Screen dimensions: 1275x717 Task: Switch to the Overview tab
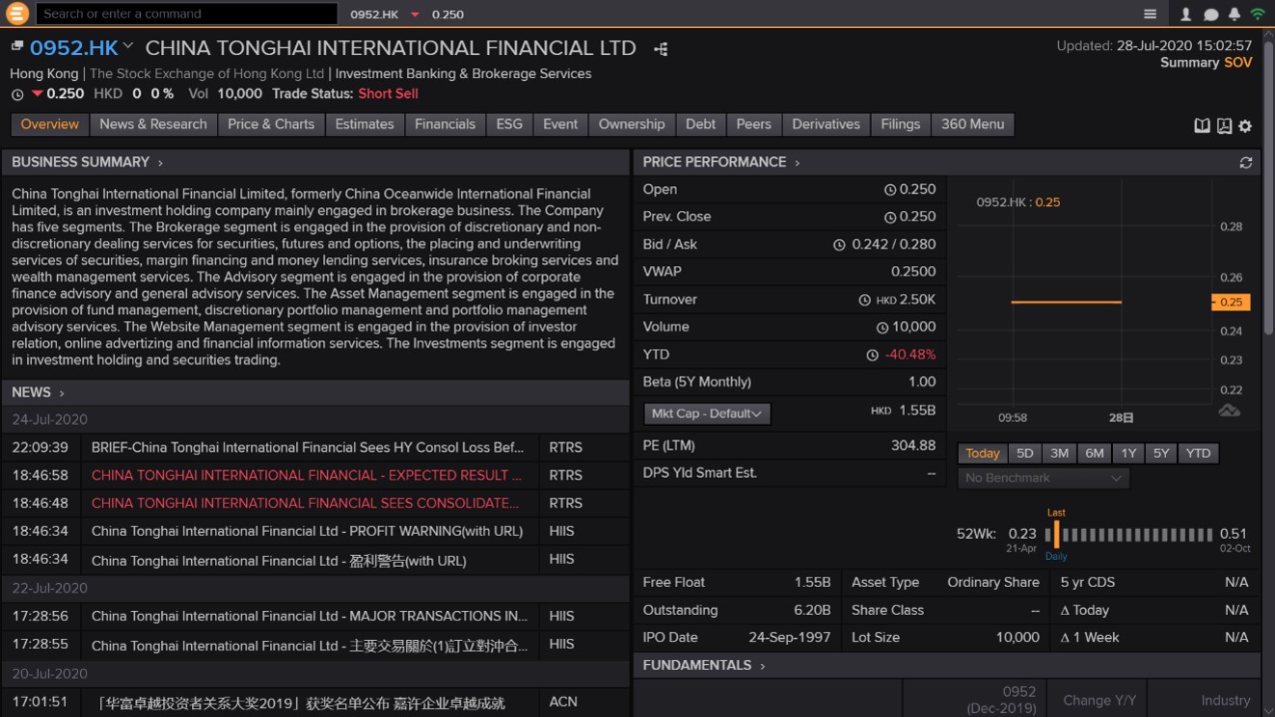(x=50, y=124)
